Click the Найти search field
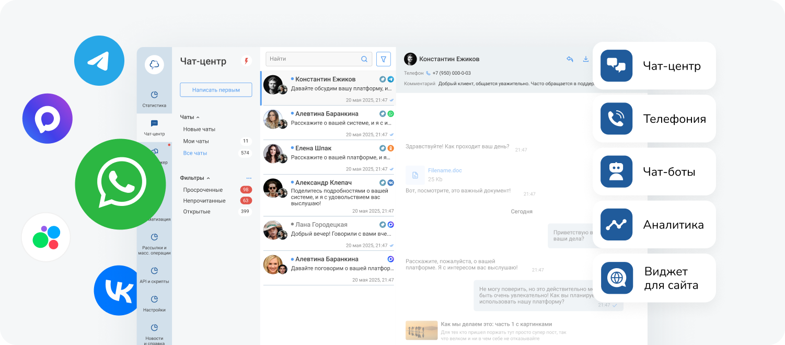 pos(313,59)
